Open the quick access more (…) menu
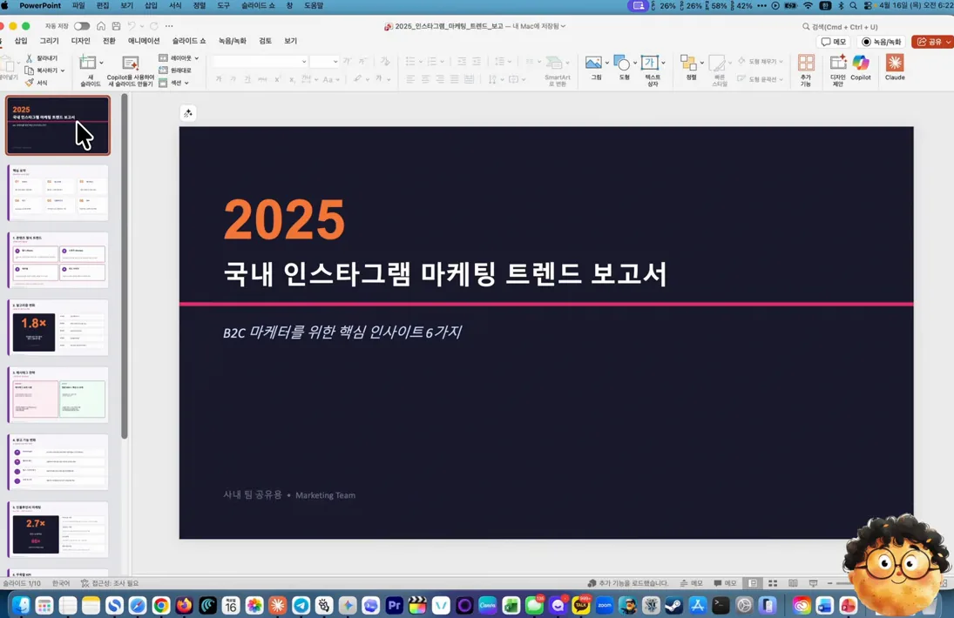 [x=169, y=26]
